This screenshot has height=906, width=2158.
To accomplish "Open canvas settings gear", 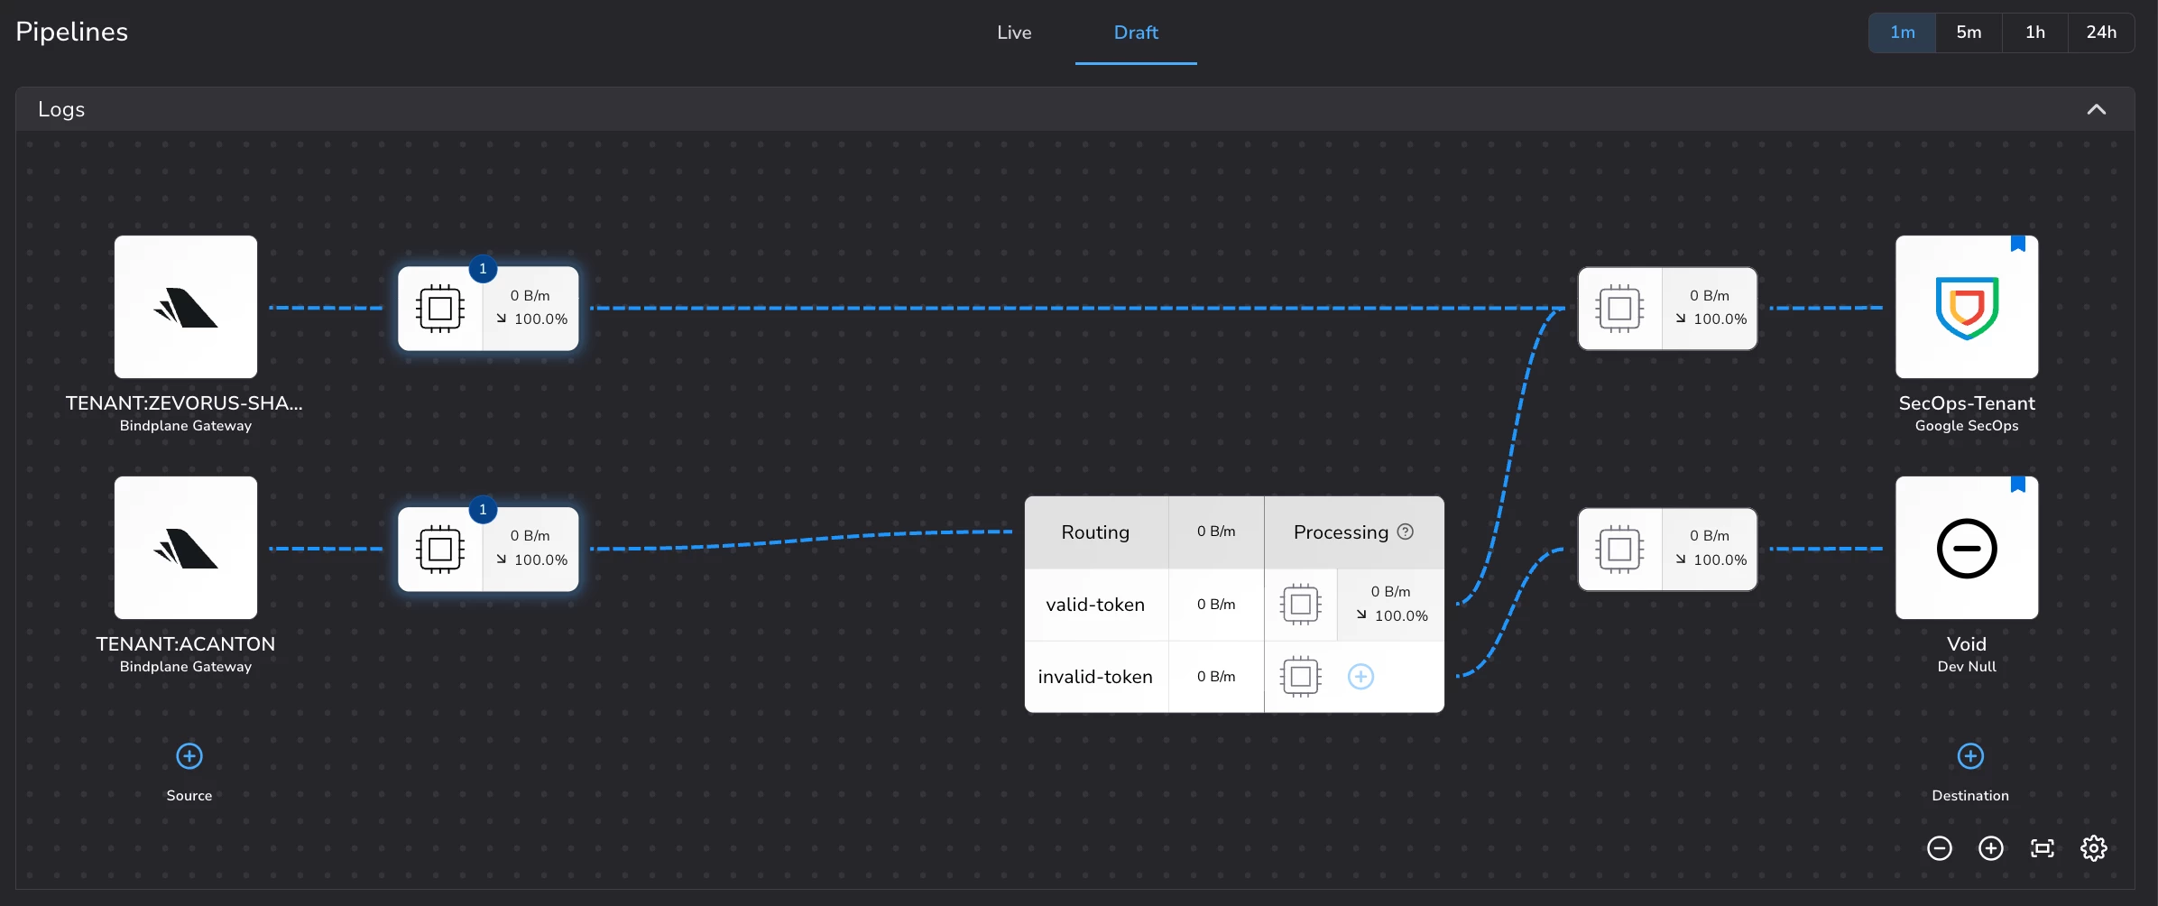I will 2094,848.
